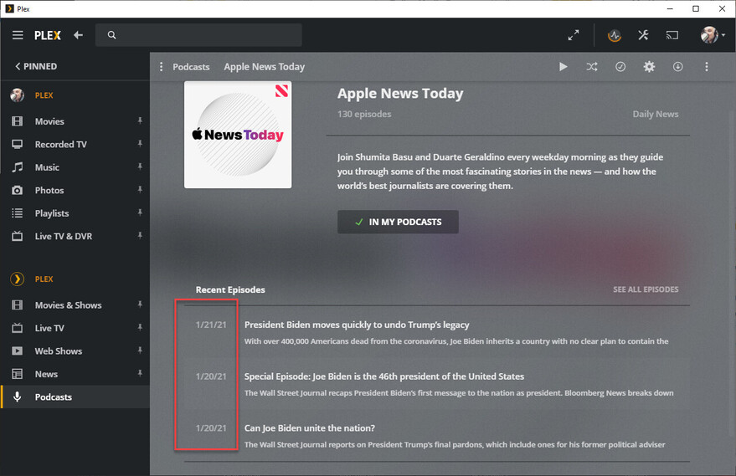Screen dimensions: 736x476
Task: Open Playlists
Action: coord(52,213)
